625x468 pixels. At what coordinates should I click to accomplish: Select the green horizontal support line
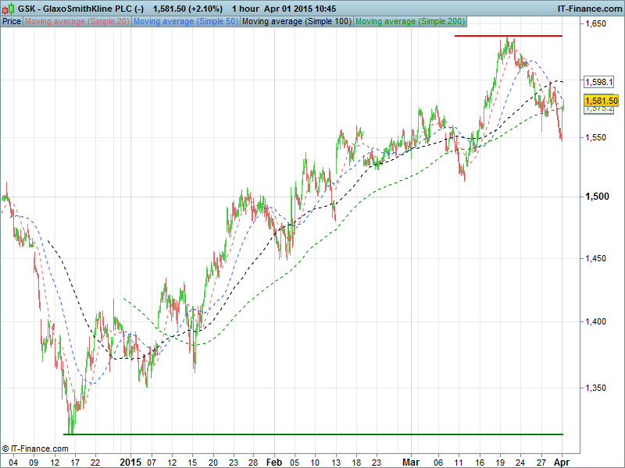click(x=312, y=434)
